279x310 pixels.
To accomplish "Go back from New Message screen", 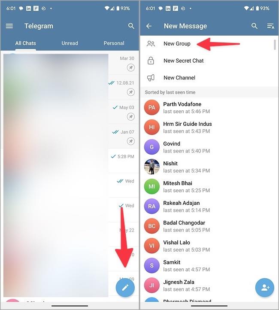I will click(149, 26).
